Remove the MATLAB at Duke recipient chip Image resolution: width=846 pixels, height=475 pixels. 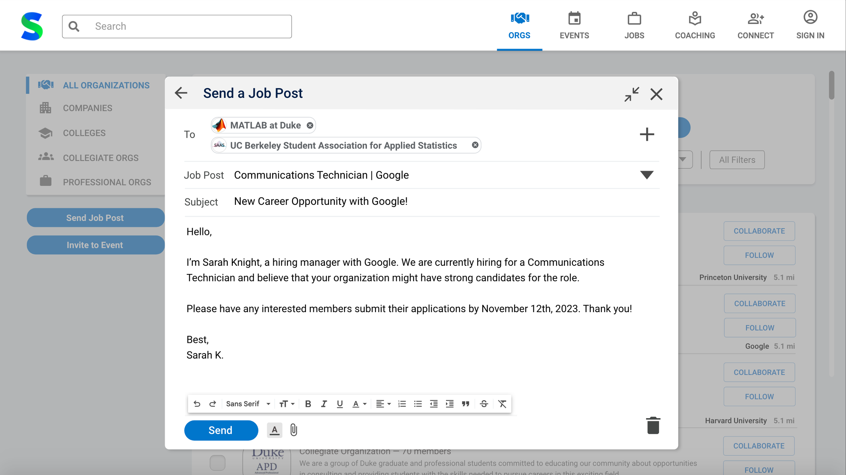point(310,126)
